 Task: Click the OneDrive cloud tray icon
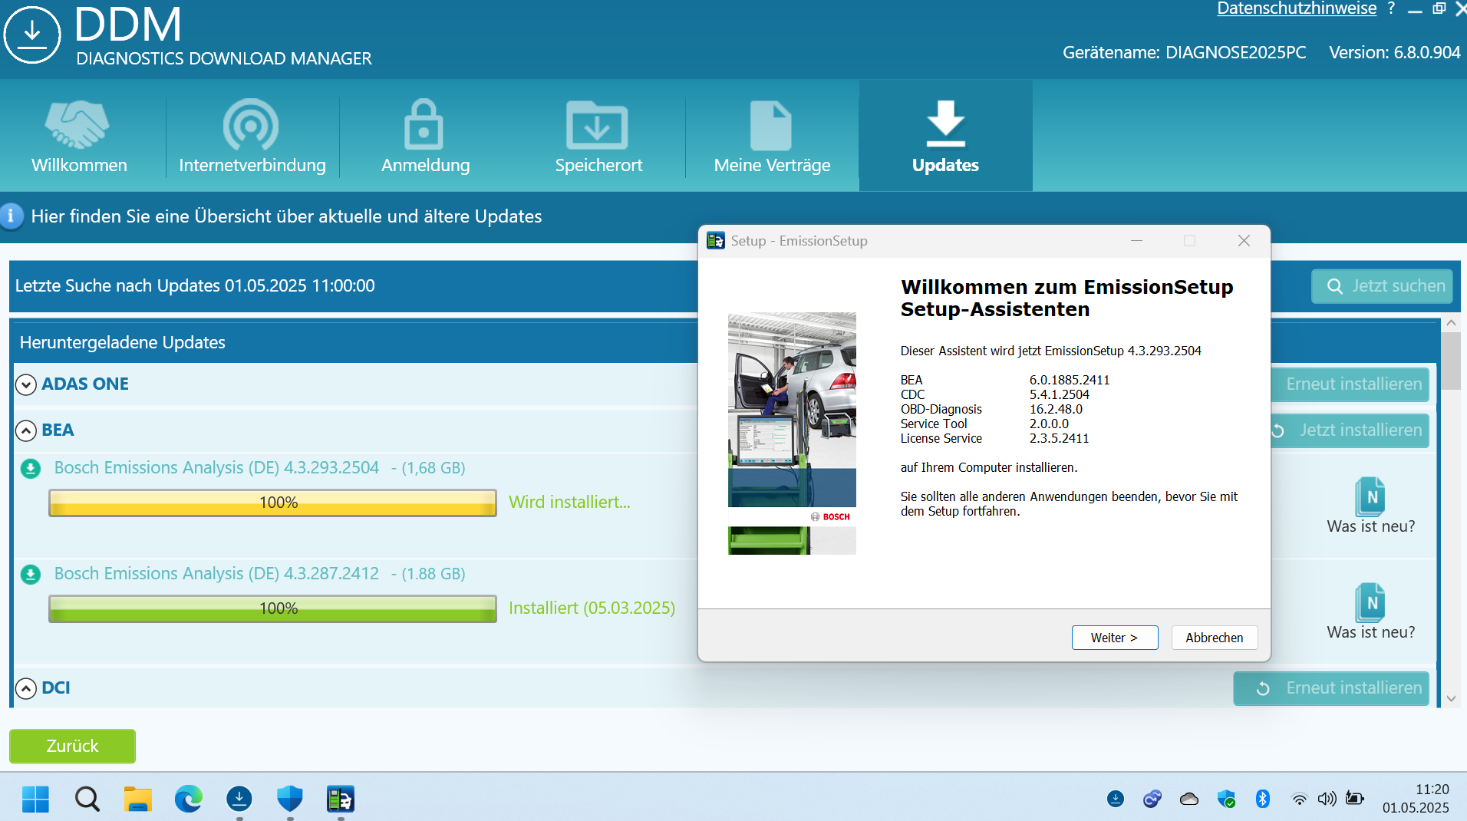click(1189, 799)
